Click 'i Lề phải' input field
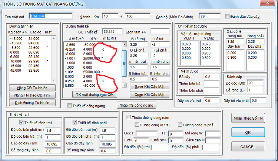This screenshot has width=278, height=161. click(x=160, y=56)
